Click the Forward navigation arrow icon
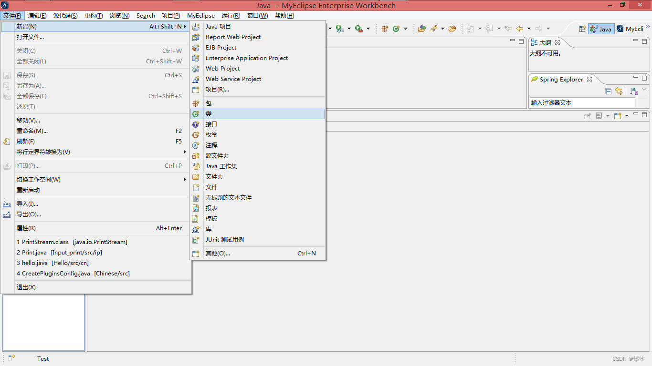This screenshot has height=366, width=652. pyautogui.click(x=539, y=29)
